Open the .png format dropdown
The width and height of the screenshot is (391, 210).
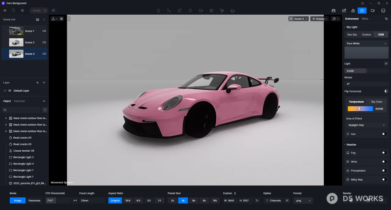pyautogui.click(x=303, y=201)
